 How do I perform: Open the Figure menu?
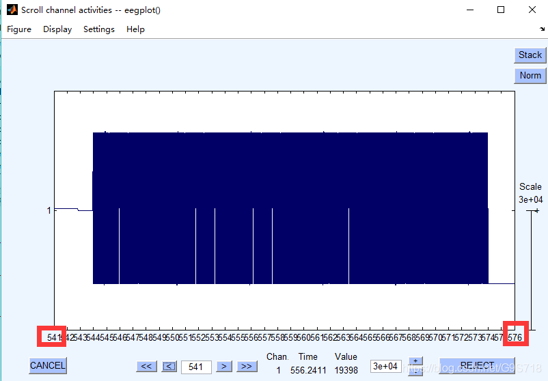pos(19,29)
